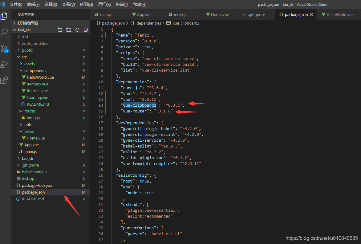Switch to the index.js editor tab
Screen dimensions: 361x244
click(x=183, y=14)
